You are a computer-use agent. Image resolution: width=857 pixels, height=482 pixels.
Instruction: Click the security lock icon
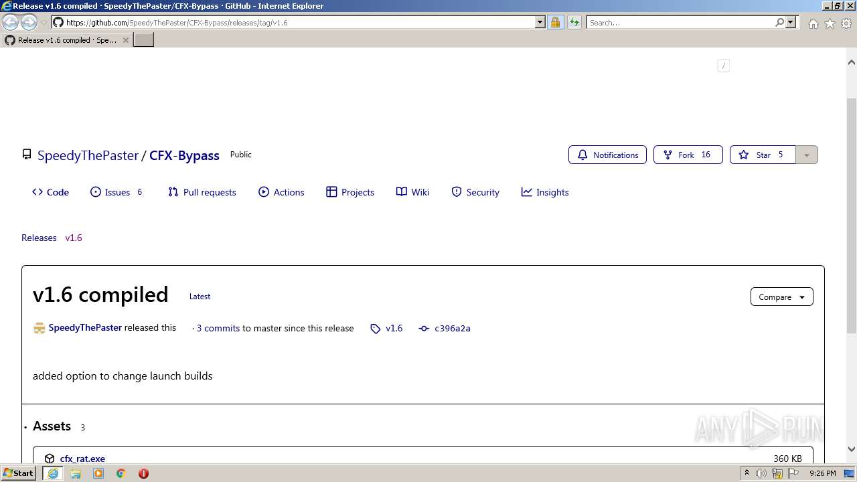[555, 22]
